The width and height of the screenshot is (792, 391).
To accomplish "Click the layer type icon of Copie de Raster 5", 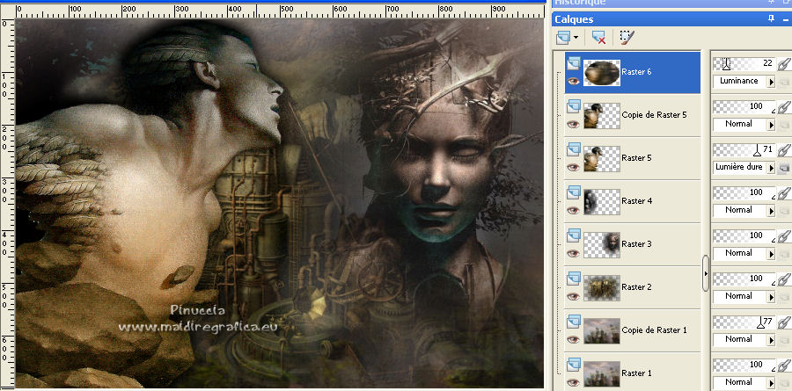I will pos(573,106).
